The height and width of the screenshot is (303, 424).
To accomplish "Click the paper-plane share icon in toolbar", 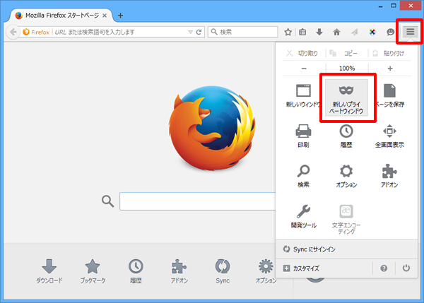I will 355,32.
